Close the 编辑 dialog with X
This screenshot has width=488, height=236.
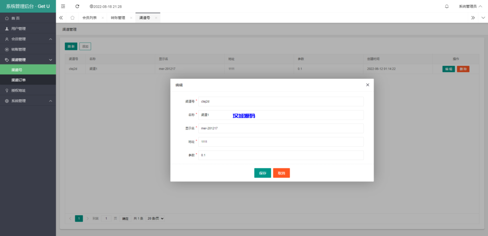367,85
